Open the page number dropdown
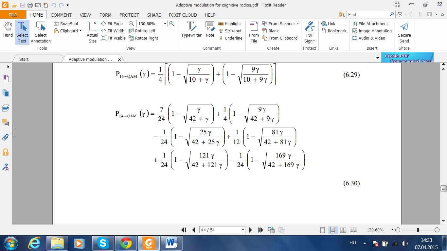The width and height of the screenshot is (447, 251). pos(243,230)
